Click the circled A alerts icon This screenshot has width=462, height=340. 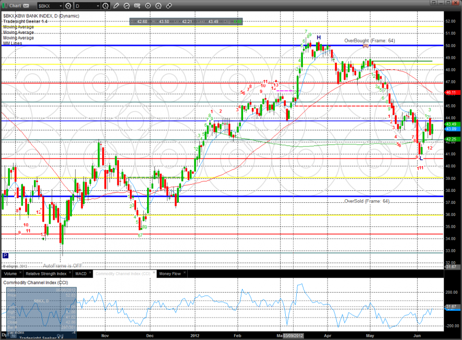157,6
